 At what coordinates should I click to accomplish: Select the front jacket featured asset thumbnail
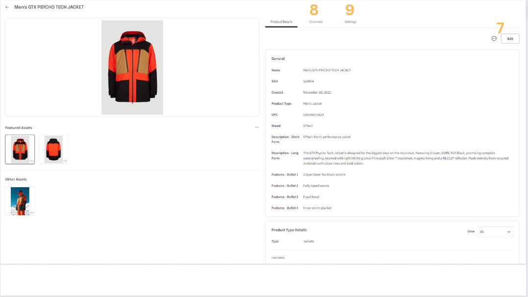tap(20, 149)
